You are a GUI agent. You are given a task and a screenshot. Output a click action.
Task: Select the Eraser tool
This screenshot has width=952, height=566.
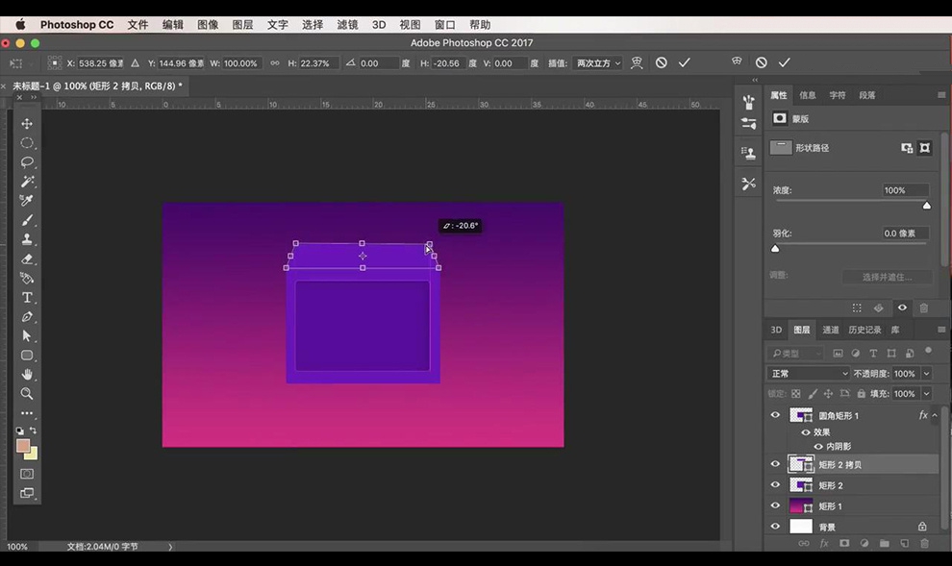click(x=27, y=259)
